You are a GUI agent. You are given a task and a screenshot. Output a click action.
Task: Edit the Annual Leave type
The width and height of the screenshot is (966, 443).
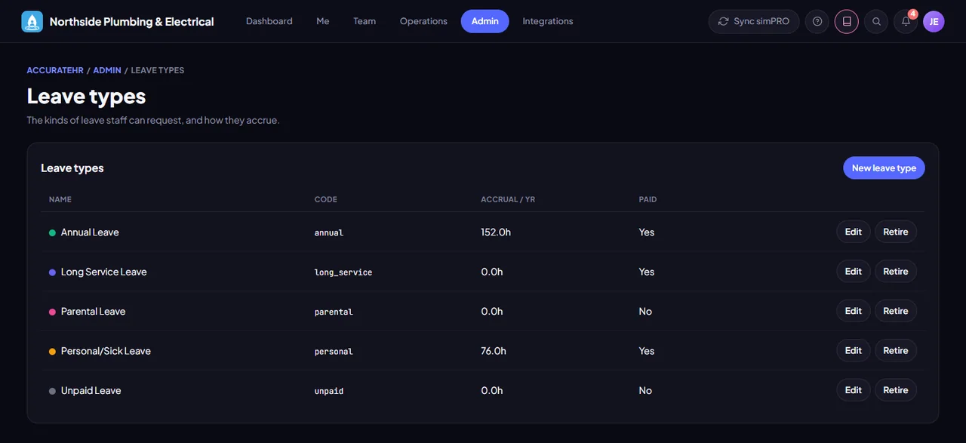pyautogui.click(x=854, y=232)
